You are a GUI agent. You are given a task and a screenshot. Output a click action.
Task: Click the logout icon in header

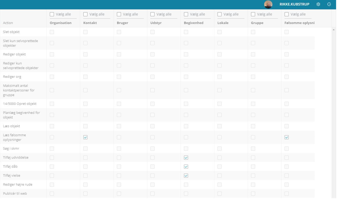(x=329, y=4)
